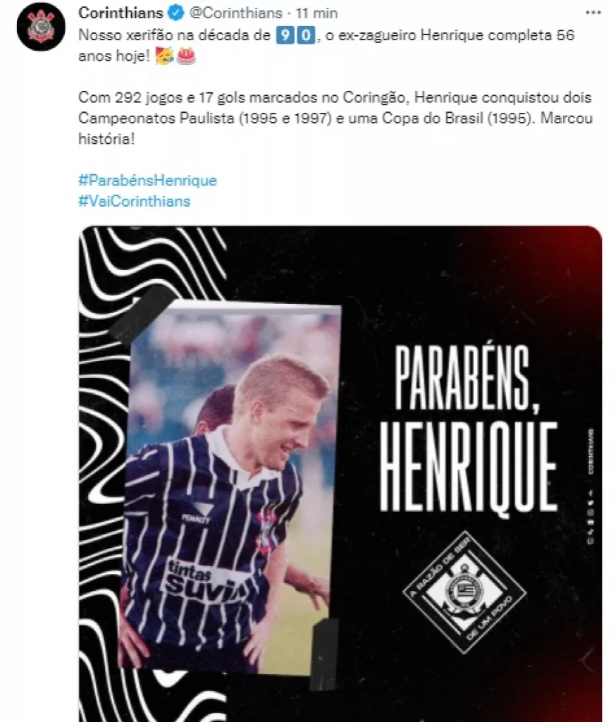Click the vertical social icons strip
The width and height of the screenshot is (611, 722).
[591, 487]
